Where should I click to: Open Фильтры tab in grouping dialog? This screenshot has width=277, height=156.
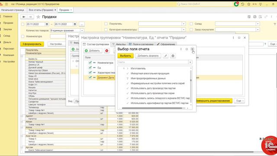119,44
